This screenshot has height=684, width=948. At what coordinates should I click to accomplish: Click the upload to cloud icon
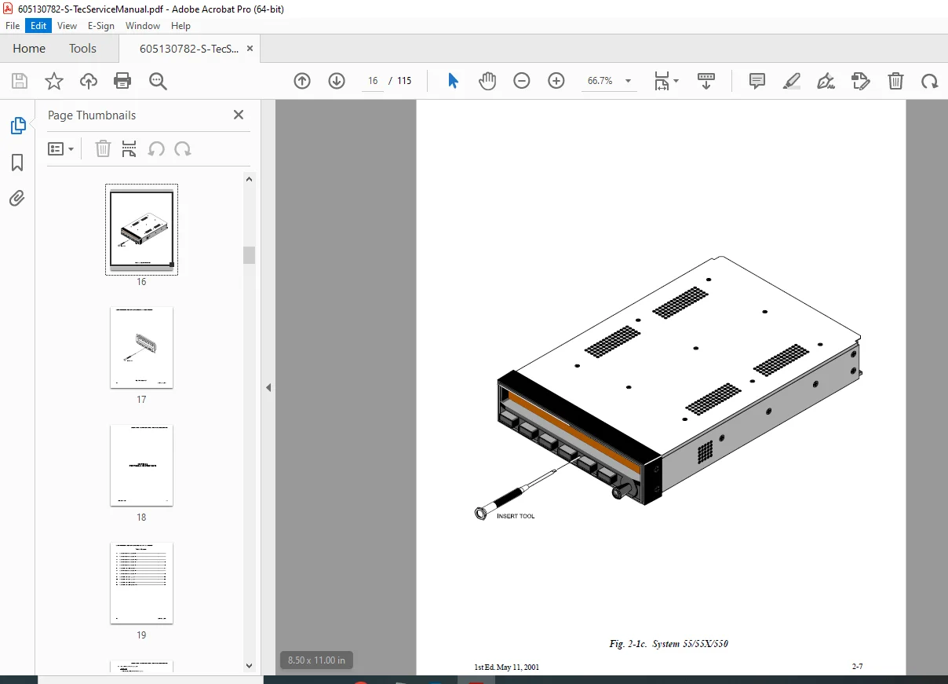coord(89,81)
